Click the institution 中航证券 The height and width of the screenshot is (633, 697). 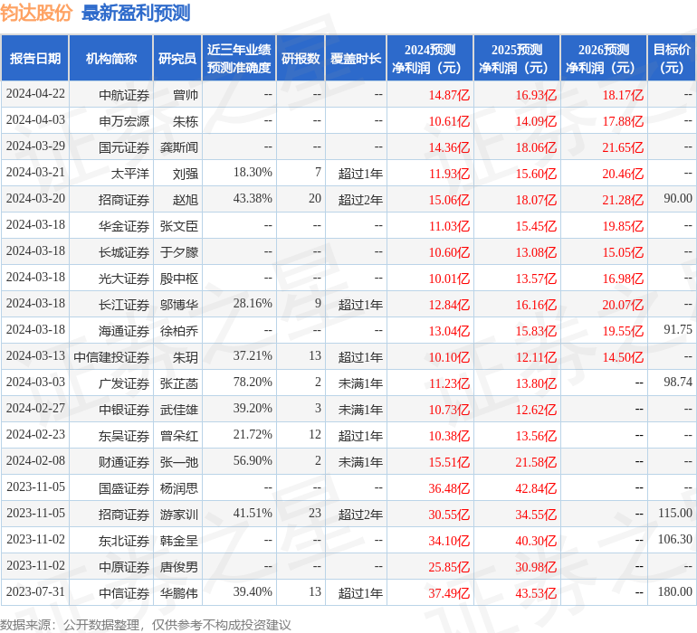click(x=124, y=95)
